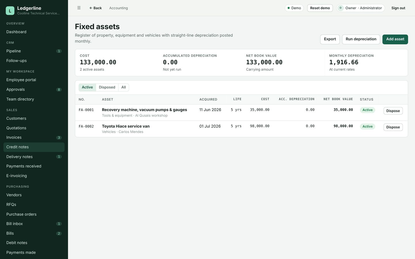Open Credit notes

34,147
